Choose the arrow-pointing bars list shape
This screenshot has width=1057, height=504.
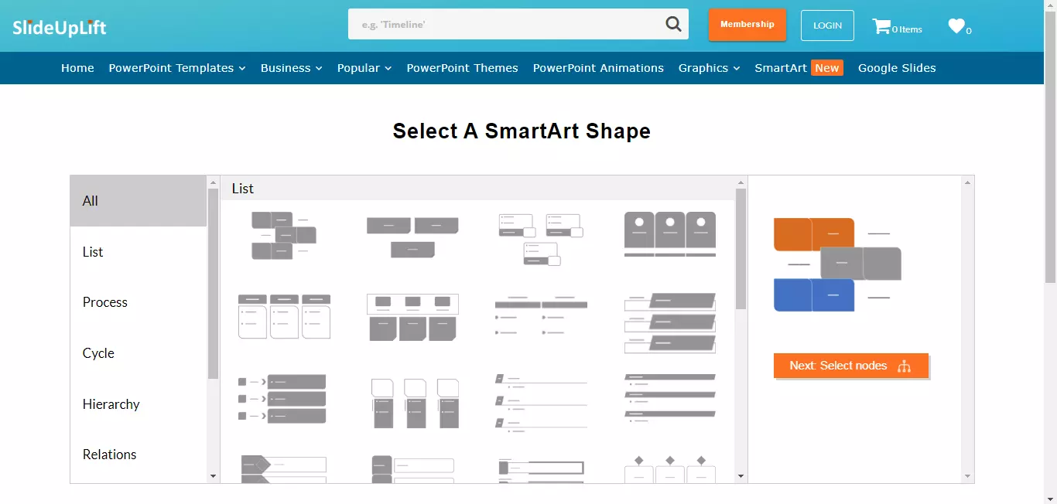(x=282, y=399)
